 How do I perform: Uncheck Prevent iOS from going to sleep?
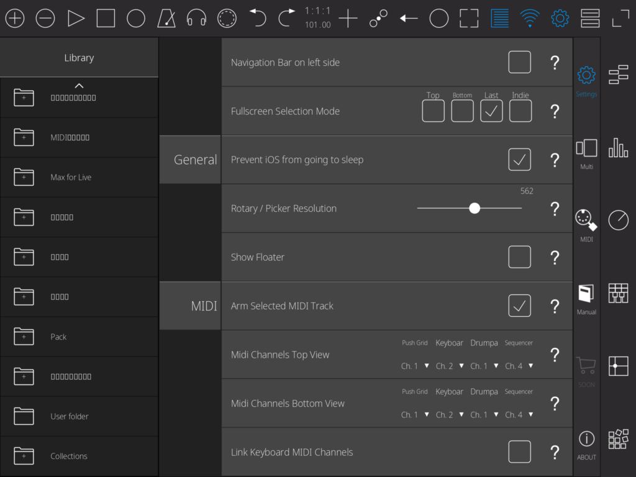(519, 160)
